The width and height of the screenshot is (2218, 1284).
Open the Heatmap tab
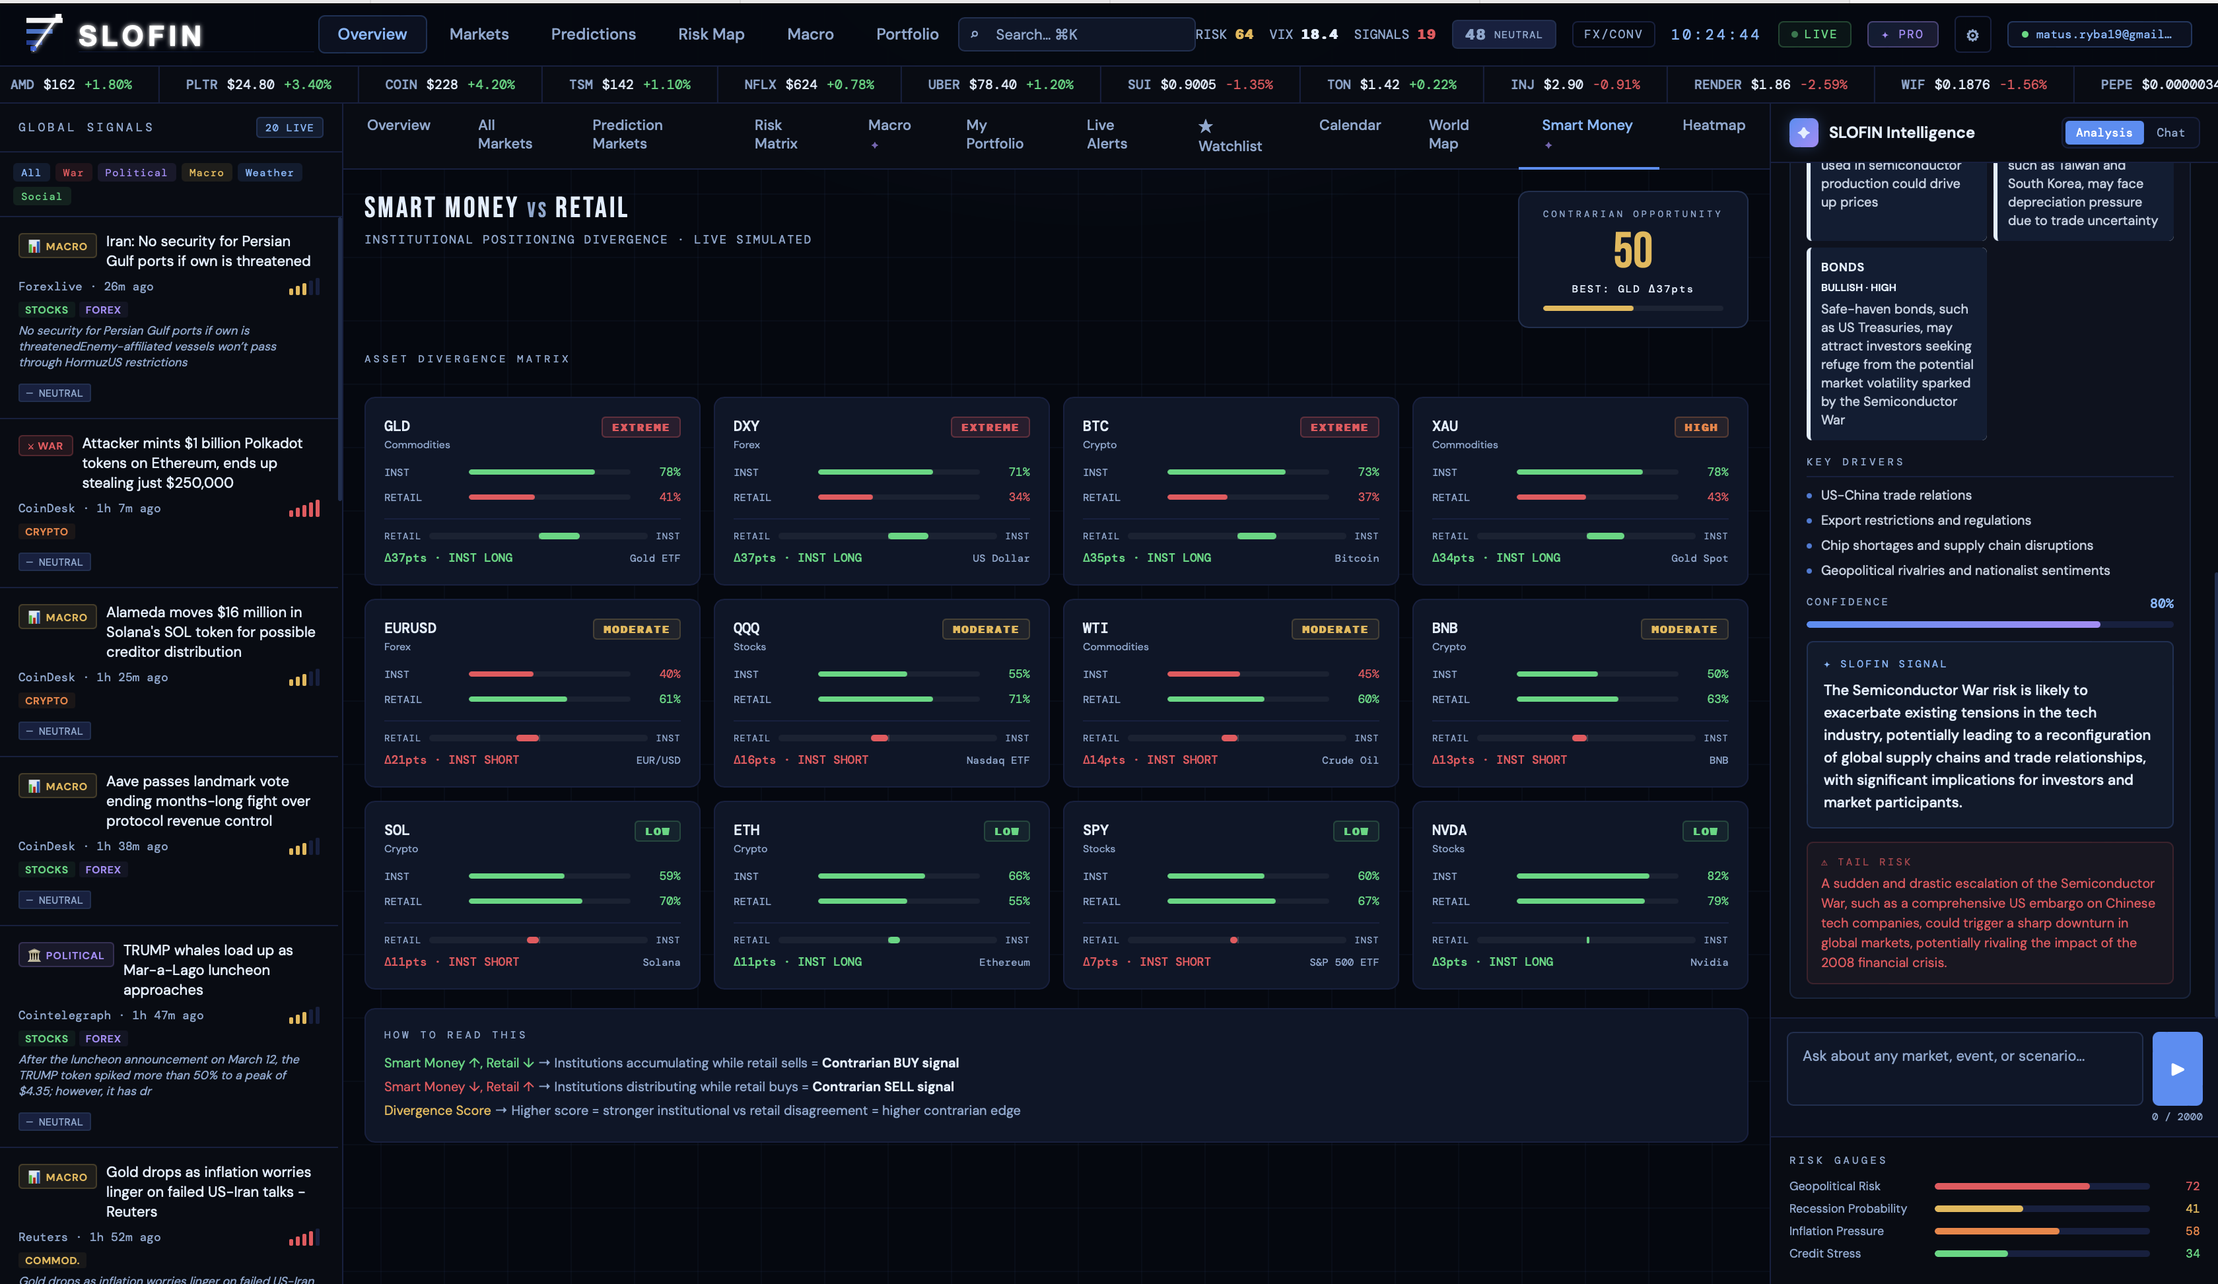1713,125
